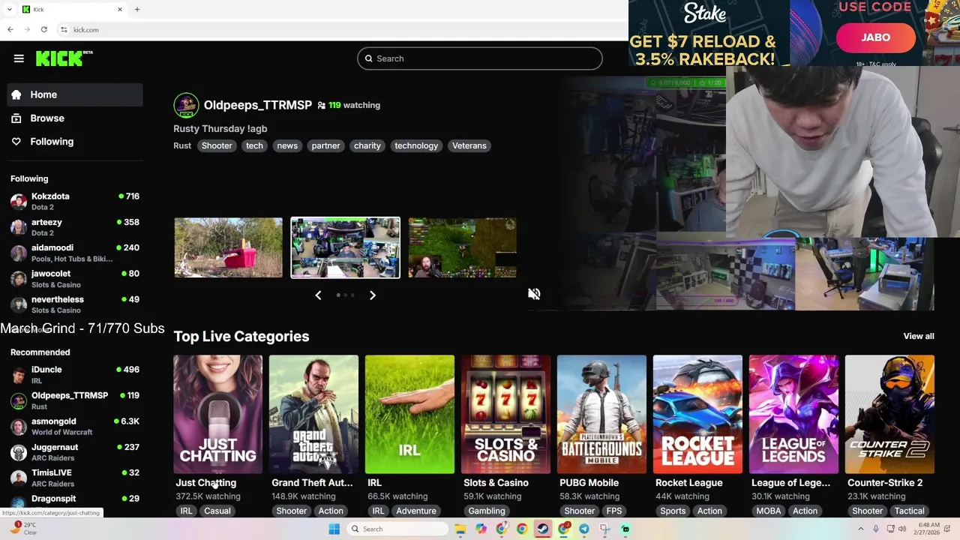Go to previous featured stream arrow
Viewport: 960px width, 540px height.
pyautogui.click(x=318, y=295)
